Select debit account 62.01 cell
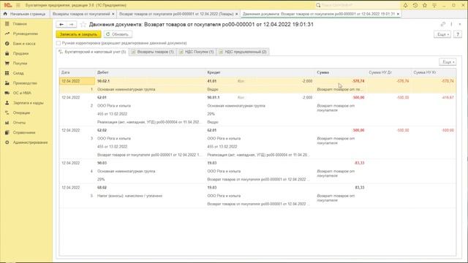 [x=102, y=97]
